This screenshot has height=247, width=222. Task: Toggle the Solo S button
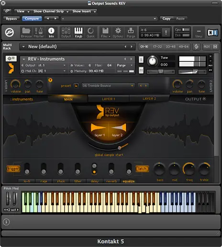[141, 59]
